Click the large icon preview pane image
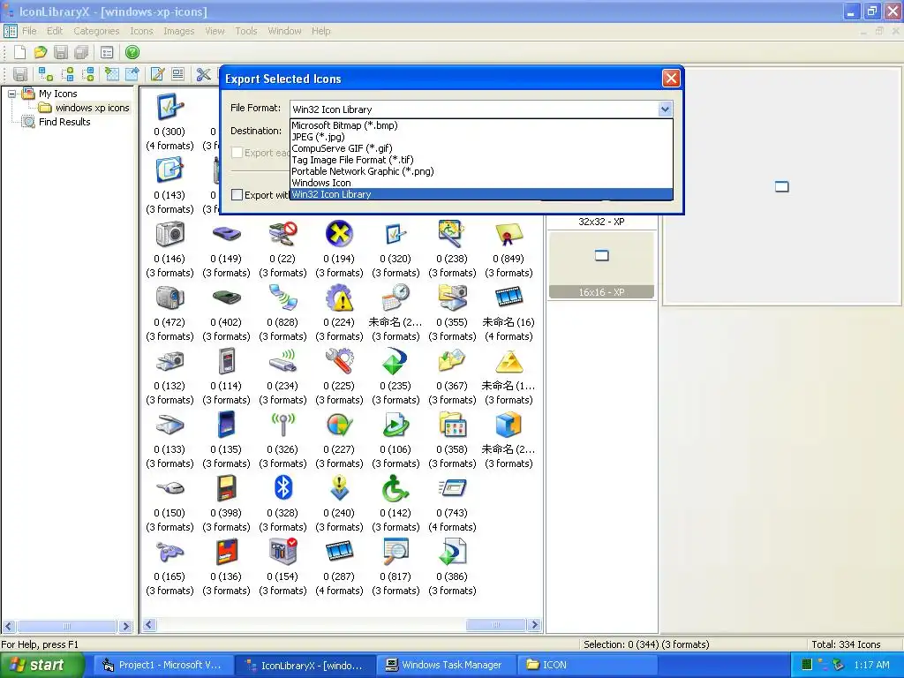This screenshot has height=678, width=904. pos(782,186)
